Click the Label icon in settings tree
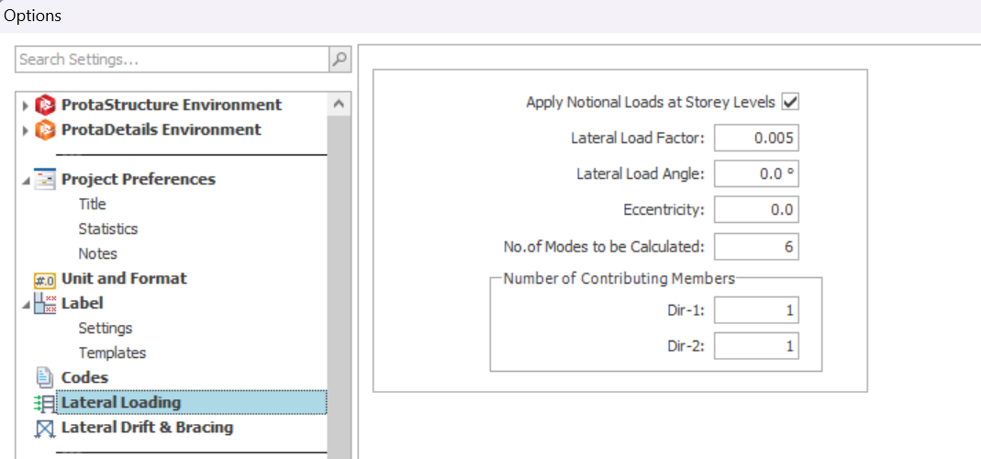This screenshot has height=459, width=981. (x=45, y=304)
